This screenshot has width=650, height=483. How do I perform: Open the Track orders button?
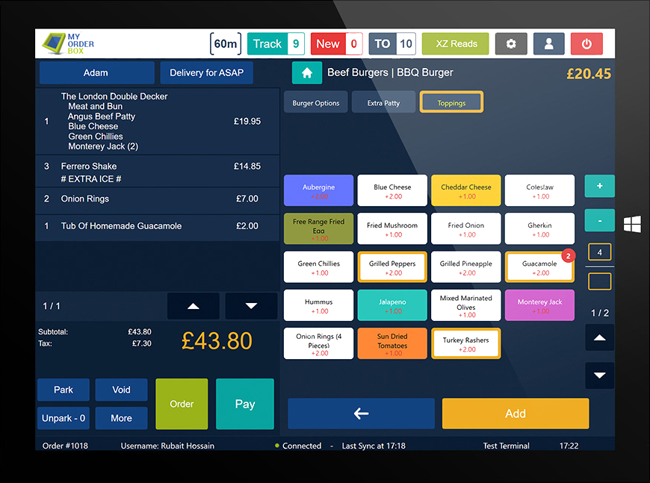276,44
